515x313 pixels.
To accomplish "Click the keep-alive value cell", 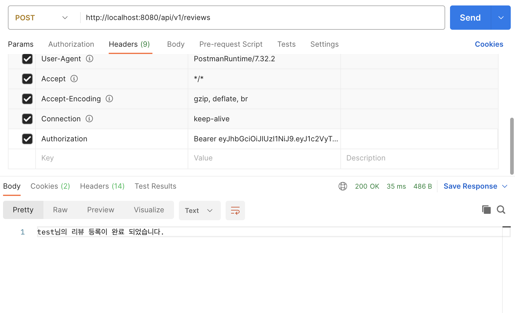I will [x=264, y=119].
